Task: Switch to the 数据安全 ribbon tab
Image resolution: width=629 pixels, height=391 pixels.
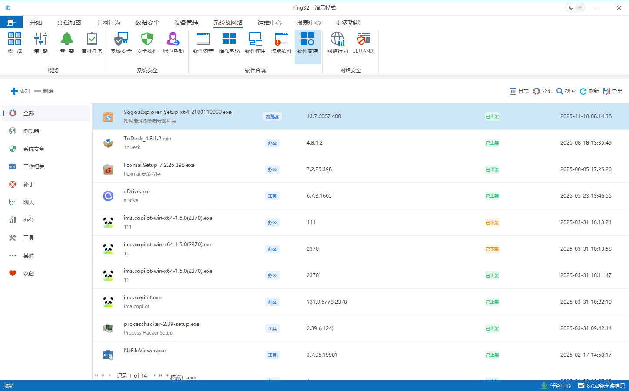Action: coord(147,23)
